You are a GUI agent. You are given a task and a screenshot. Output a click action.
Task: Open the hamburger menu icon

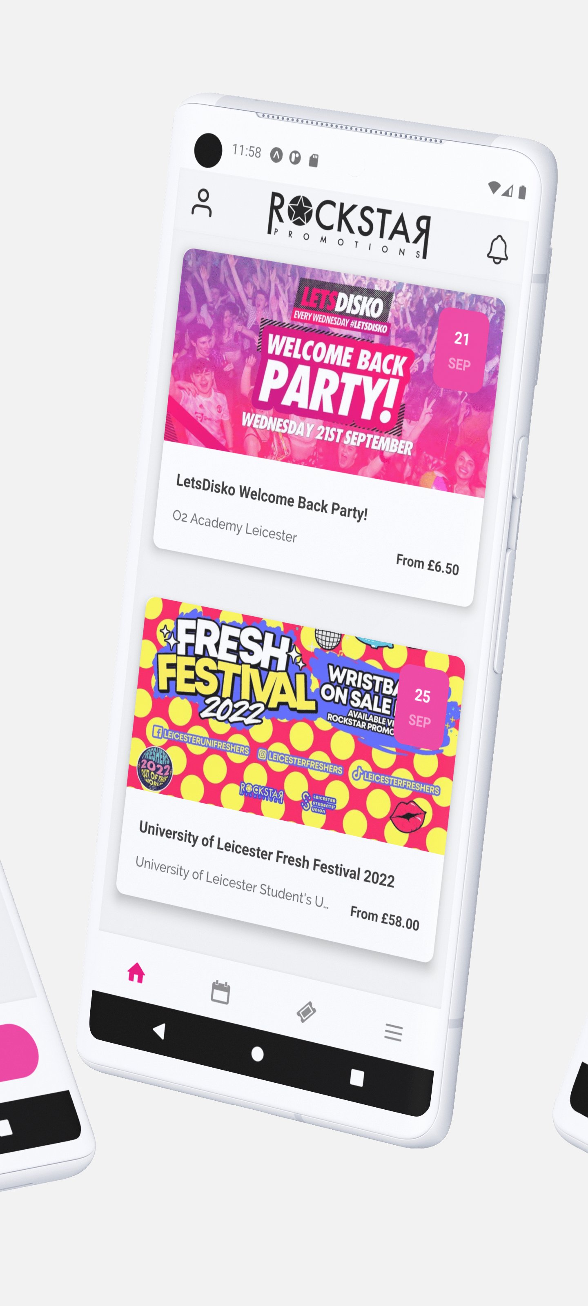(393, 1032)
